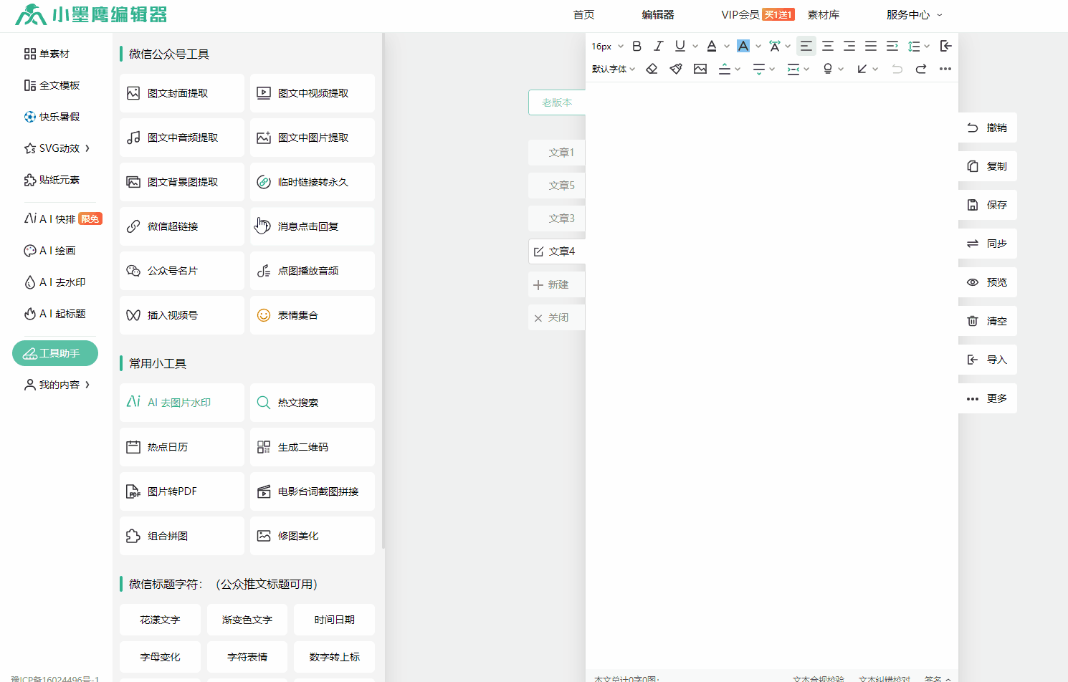Viewport: 1068px width, 682px height.
Task: Click the side margin icon
Action: [793, 69]
